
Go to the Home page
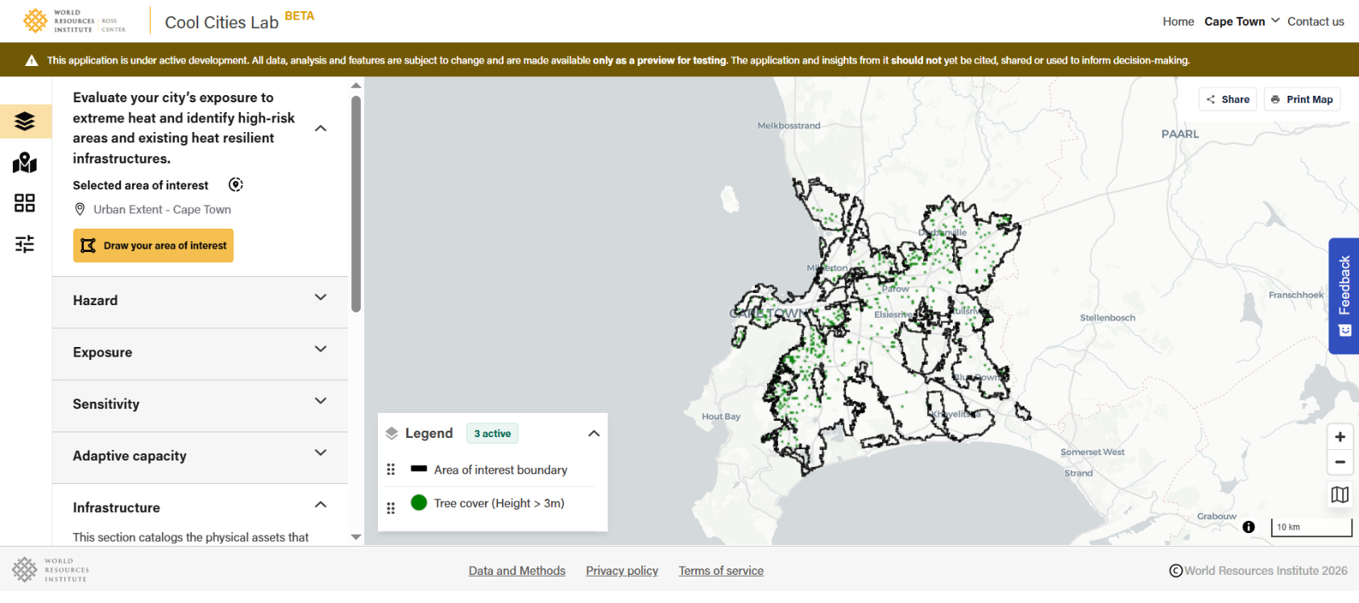tap(1178, 22)
